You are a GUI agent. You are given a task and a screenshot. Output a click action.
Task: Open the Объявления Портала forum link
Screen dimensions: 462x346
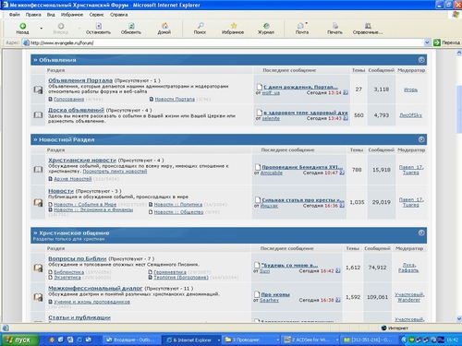(80, 80)
